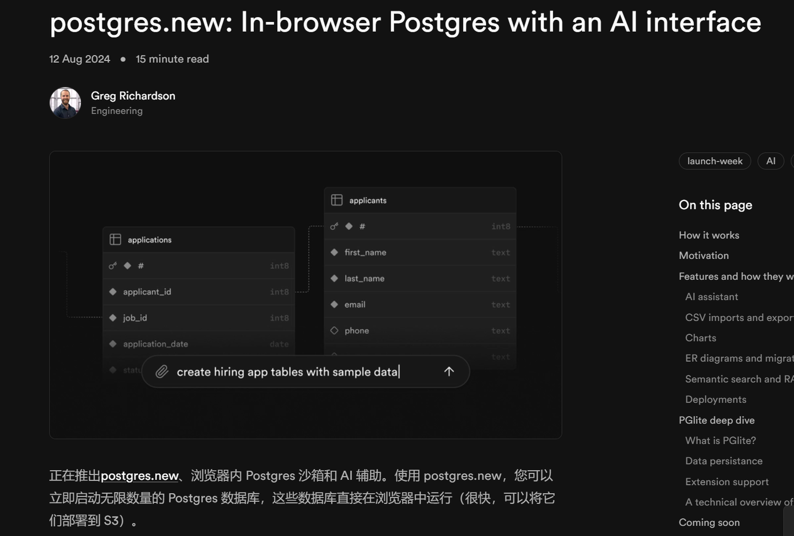The width and height of the screenshot is (794, 536).
Task: Select the launch-week tag
Action: pos(715,161)
